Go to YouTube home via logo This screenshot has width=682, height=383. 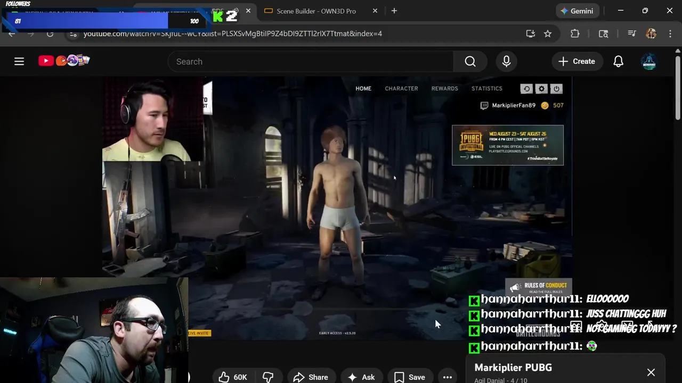point(64,61)
